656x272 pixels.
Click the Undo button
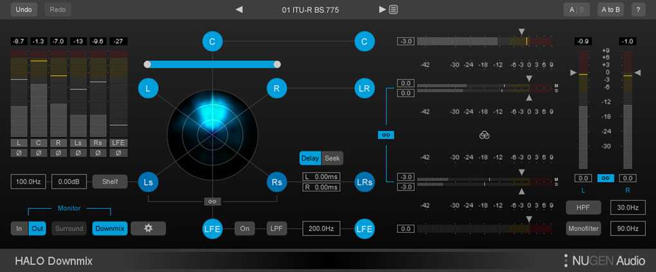tap(24, 10)
